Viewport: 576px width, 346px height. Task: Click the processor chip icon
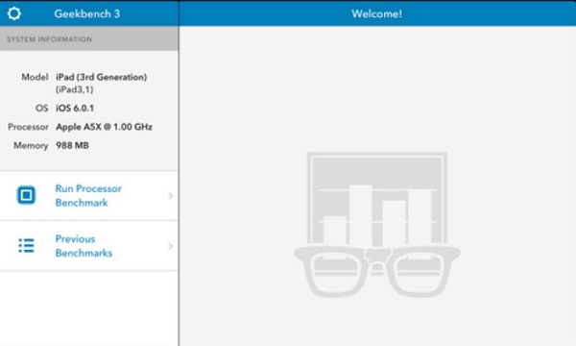click(26, 195)
